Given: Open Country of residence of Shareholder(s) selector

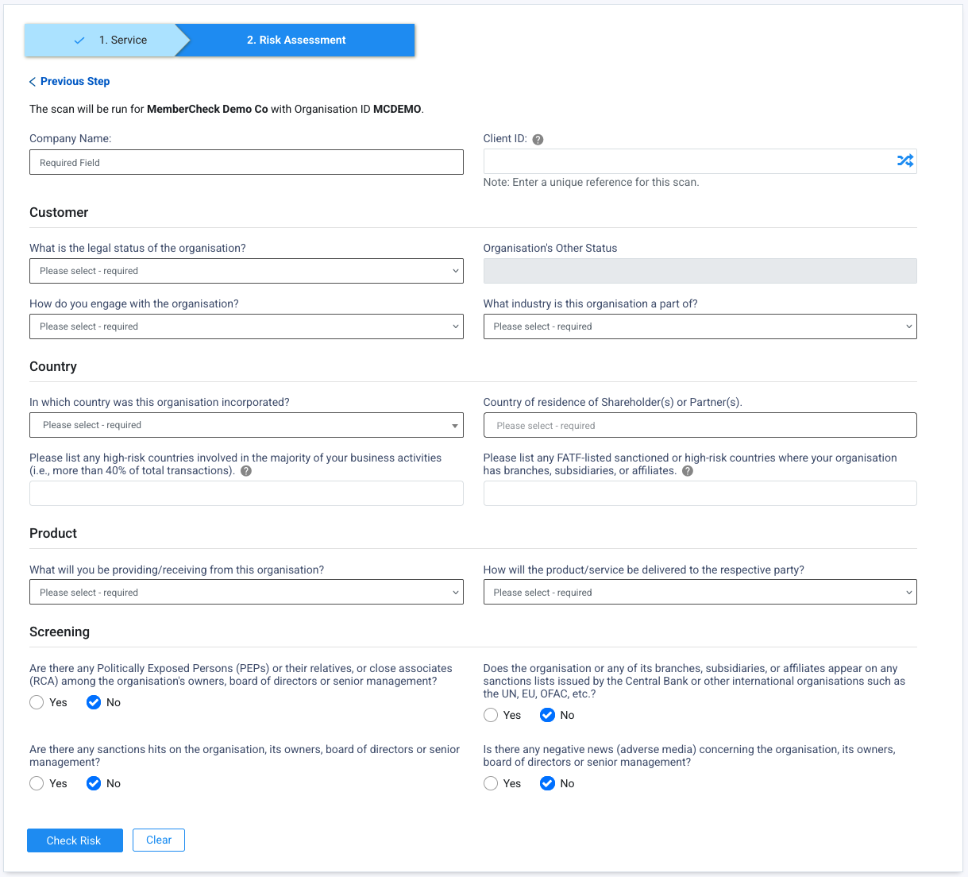Looking at the screenshot, I should tap(700, 425).
